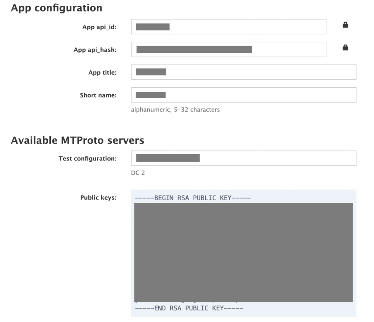
Task: Click the lock icon beside App api_id
Action: 345,25
